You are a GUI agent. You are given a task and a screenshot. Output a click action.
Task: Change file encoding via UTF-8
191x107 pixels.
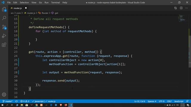[x=162, y=101]
